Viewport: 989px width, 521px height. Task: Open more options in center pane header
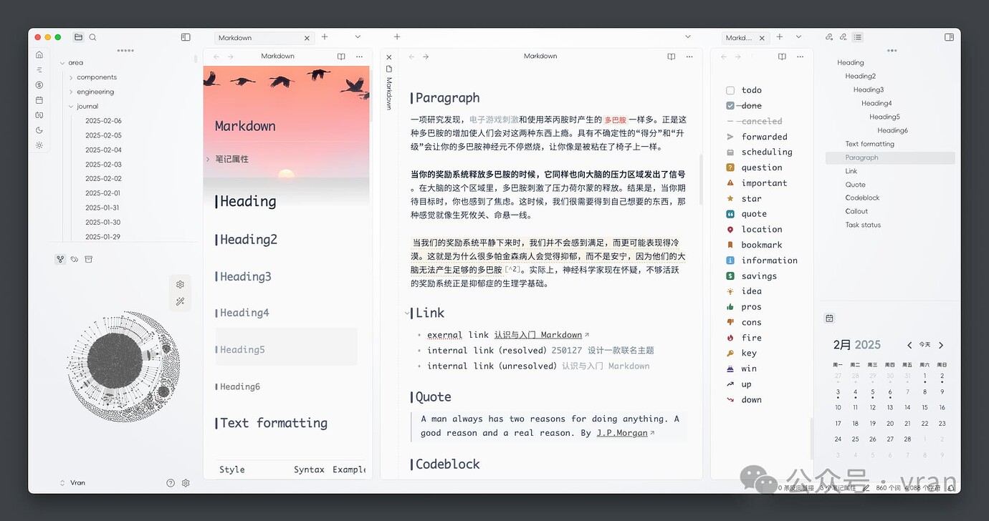tap(689, 57)
